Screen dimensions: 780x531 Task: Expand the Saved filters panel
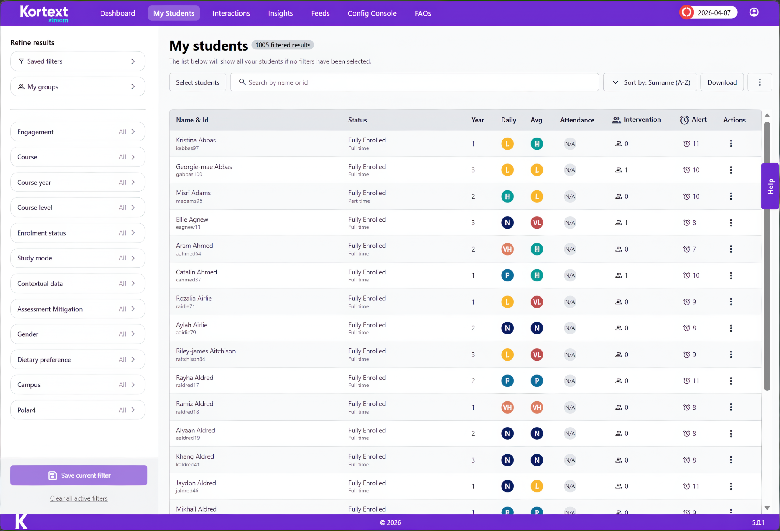coord(77,61)
